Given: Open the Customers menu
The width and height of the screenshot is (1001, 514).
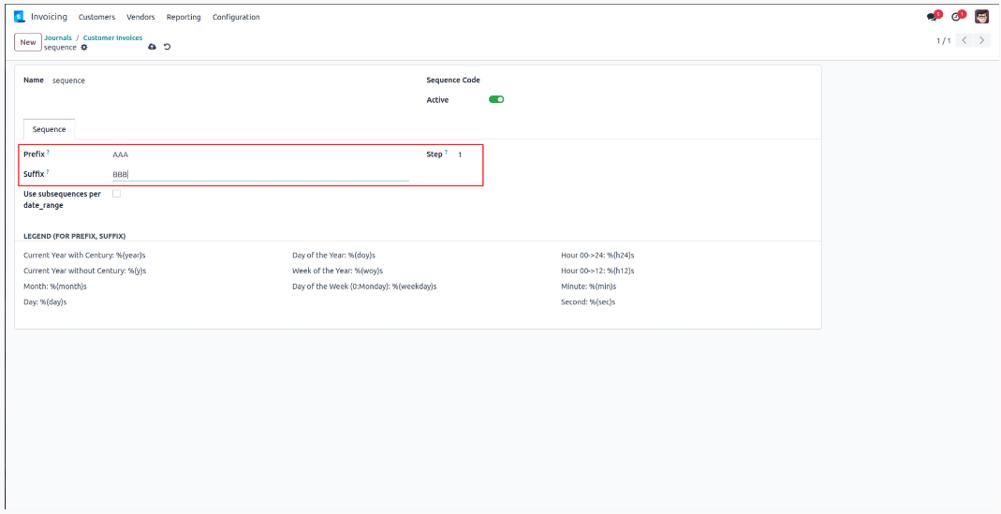Looking at the screenshot, I should pos(97,17).
